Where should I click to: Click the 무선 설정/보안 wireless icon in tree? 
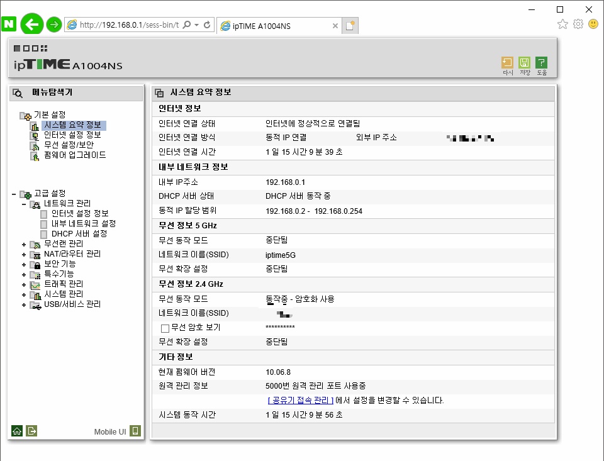point(35,146)
